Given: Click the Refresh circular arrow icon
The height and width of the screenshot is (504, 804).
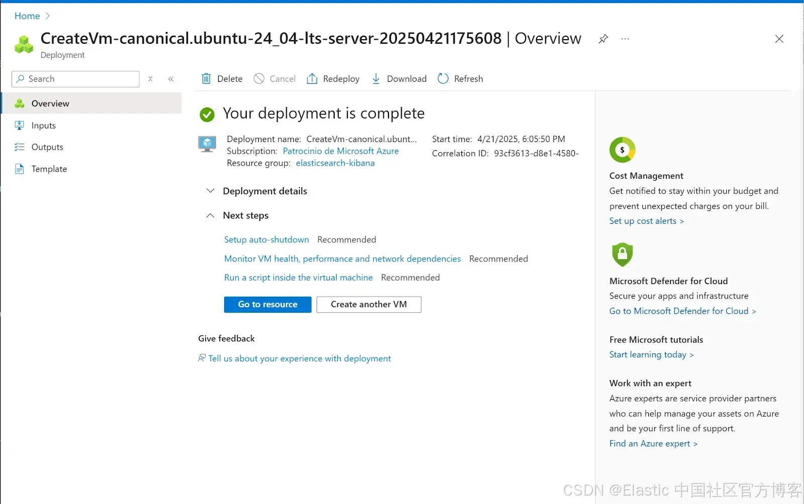Looking at the screenshot, I should (x=443, y=78).
